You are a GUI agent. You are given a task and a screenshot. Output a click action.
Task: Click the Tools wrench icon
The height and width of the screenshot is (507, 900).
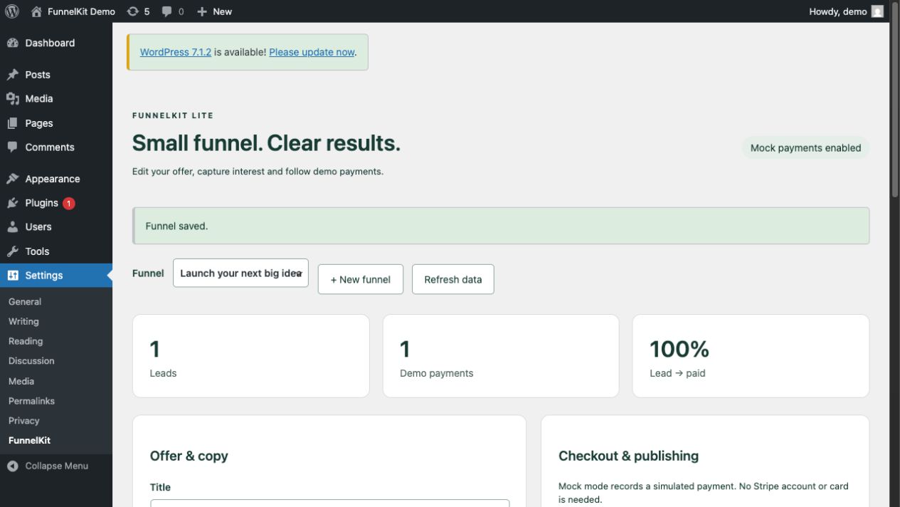(x=12, y=251)
